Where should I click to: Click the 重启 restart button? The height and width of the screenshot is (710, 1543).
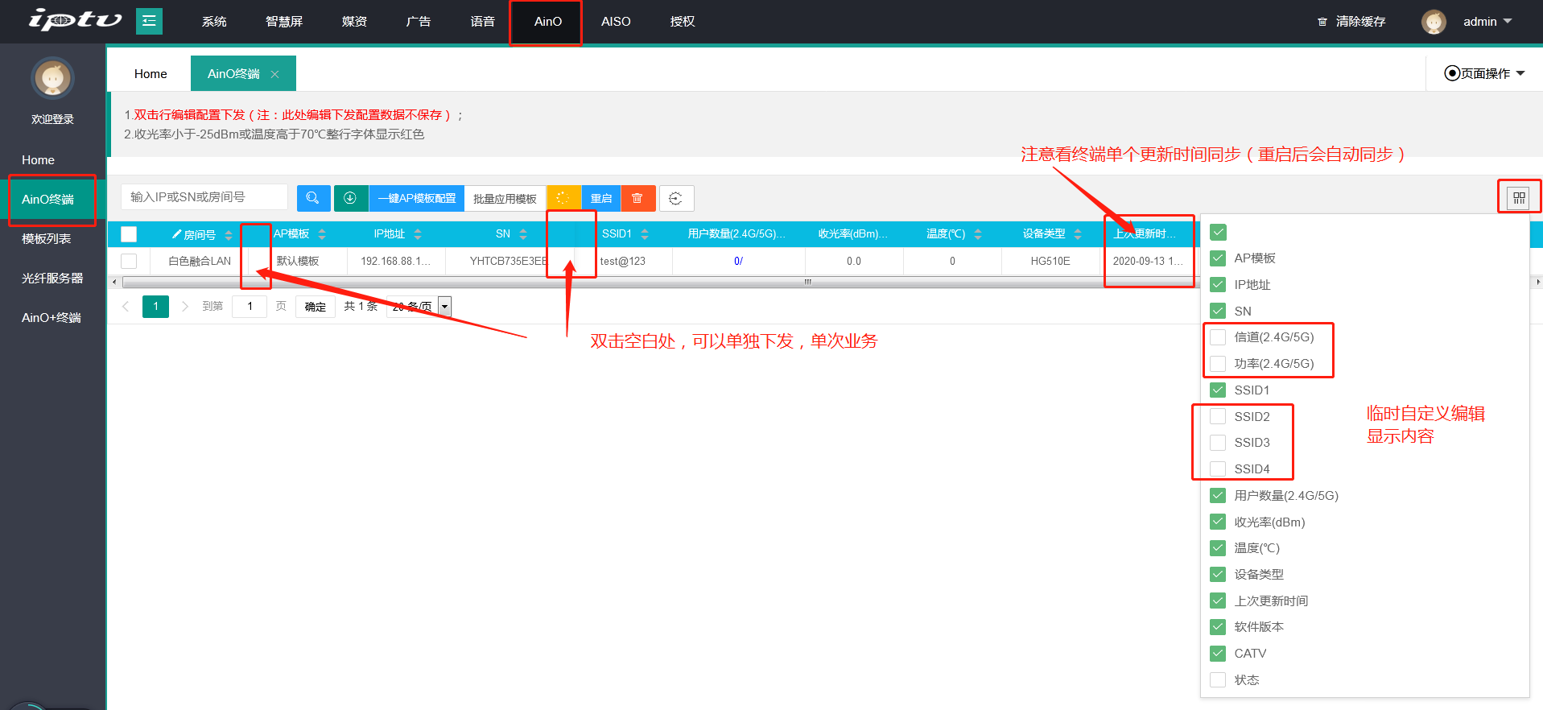[601, 198]
